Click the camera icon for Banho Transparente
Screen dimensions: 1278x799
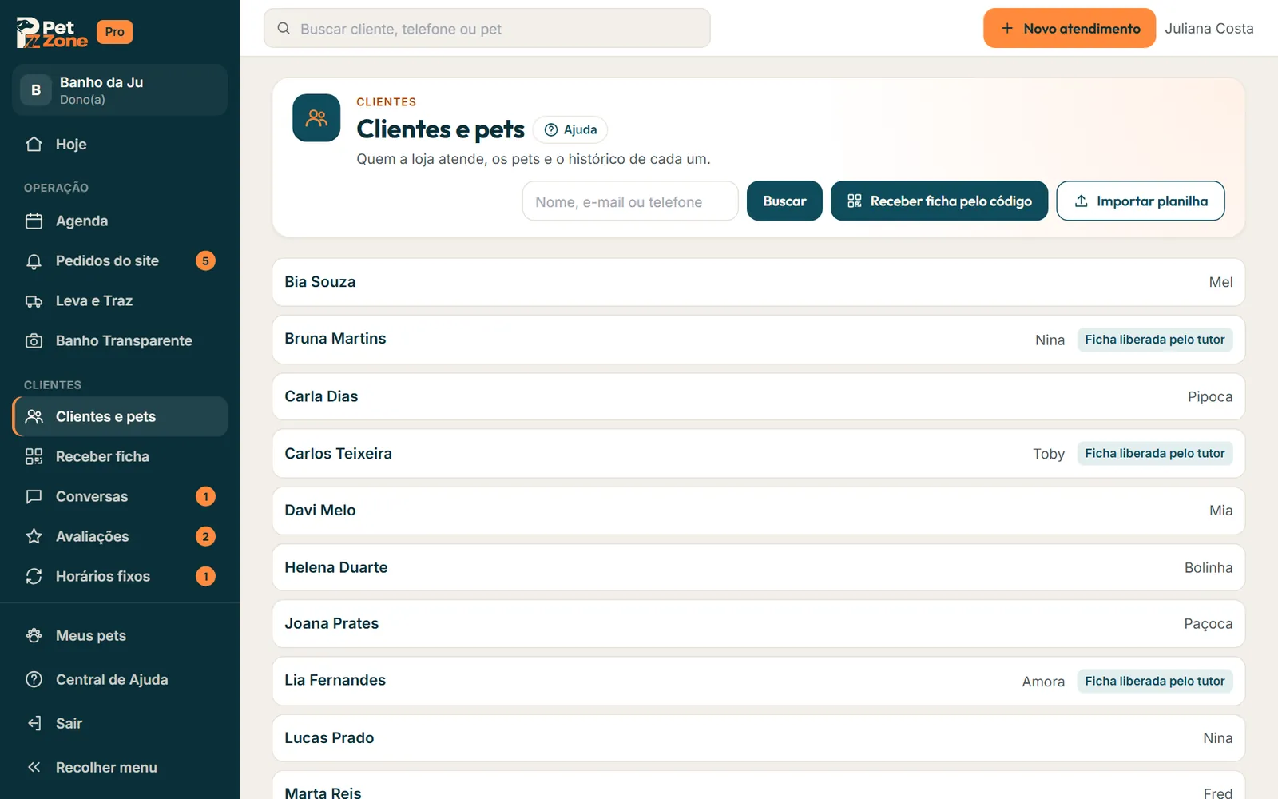(x=34, y=341)
